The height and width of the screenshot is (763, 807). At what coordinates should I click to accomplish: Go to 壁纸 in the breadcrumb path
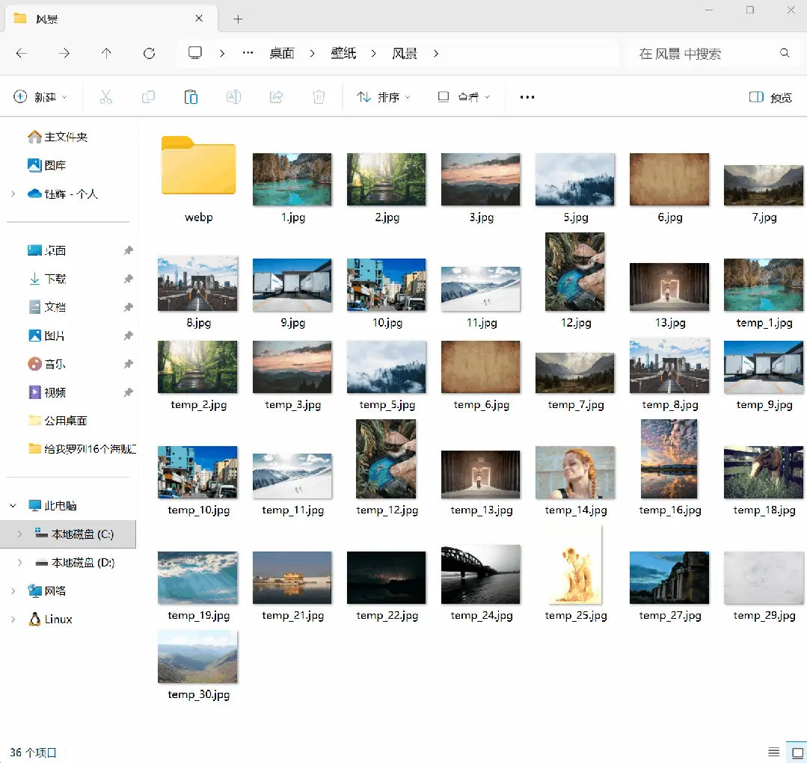click(x=343, y=53)
